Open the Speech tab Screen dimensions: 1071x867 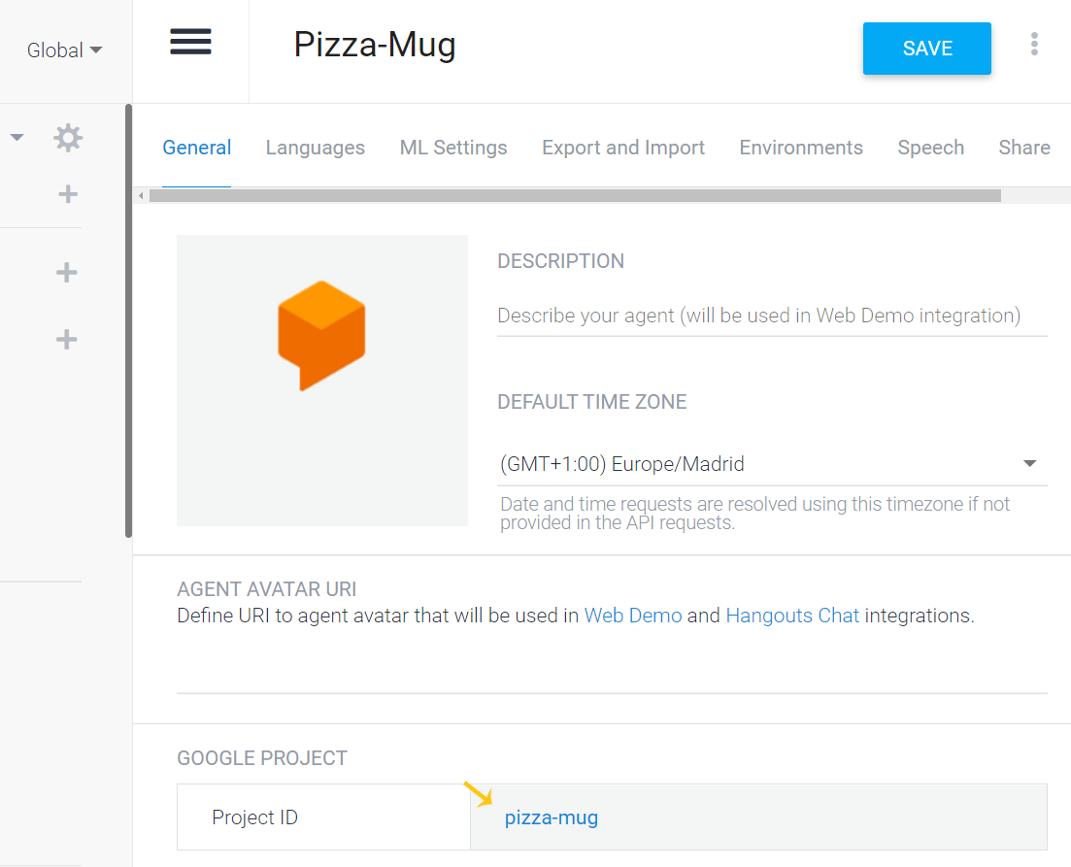[x=930, y=148]
